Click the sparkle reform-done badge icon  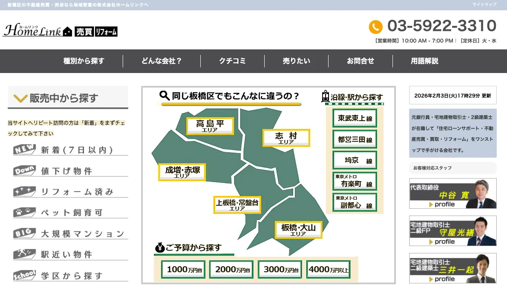(24, 191)
